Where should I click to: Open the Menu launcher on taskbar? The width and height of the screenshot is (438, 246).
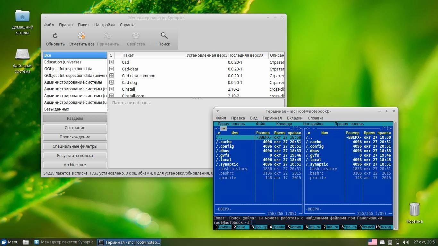[10, 242]
